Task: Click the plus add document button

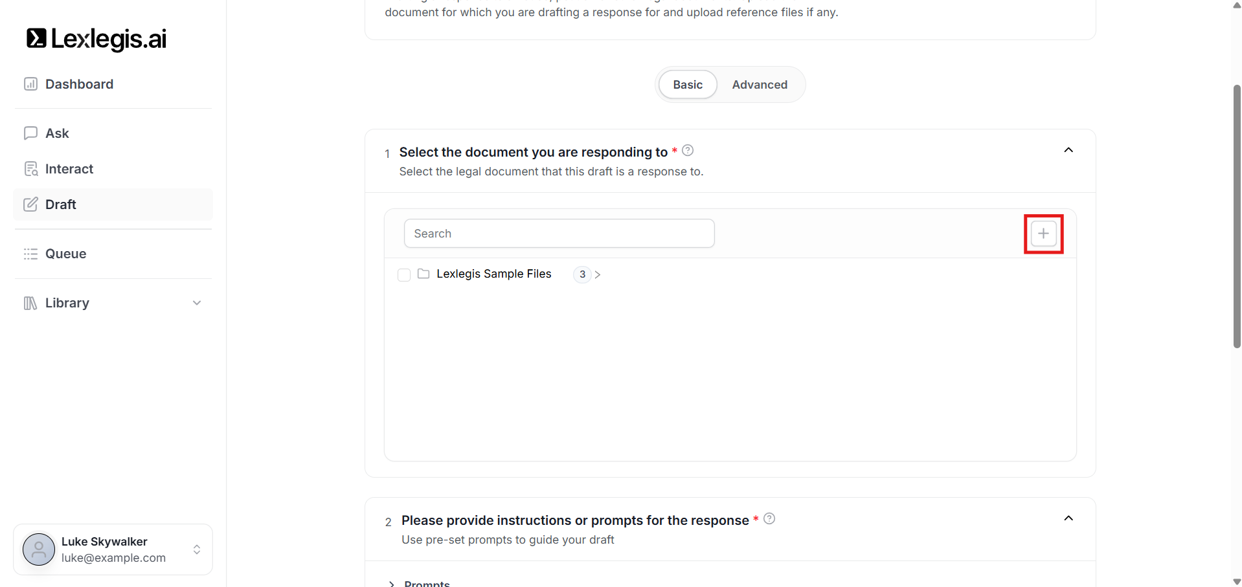Action: [x=1043, y=234]
